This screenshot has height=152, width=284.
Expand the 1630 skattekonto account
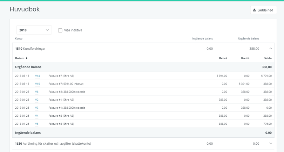[x=270, y=144]
